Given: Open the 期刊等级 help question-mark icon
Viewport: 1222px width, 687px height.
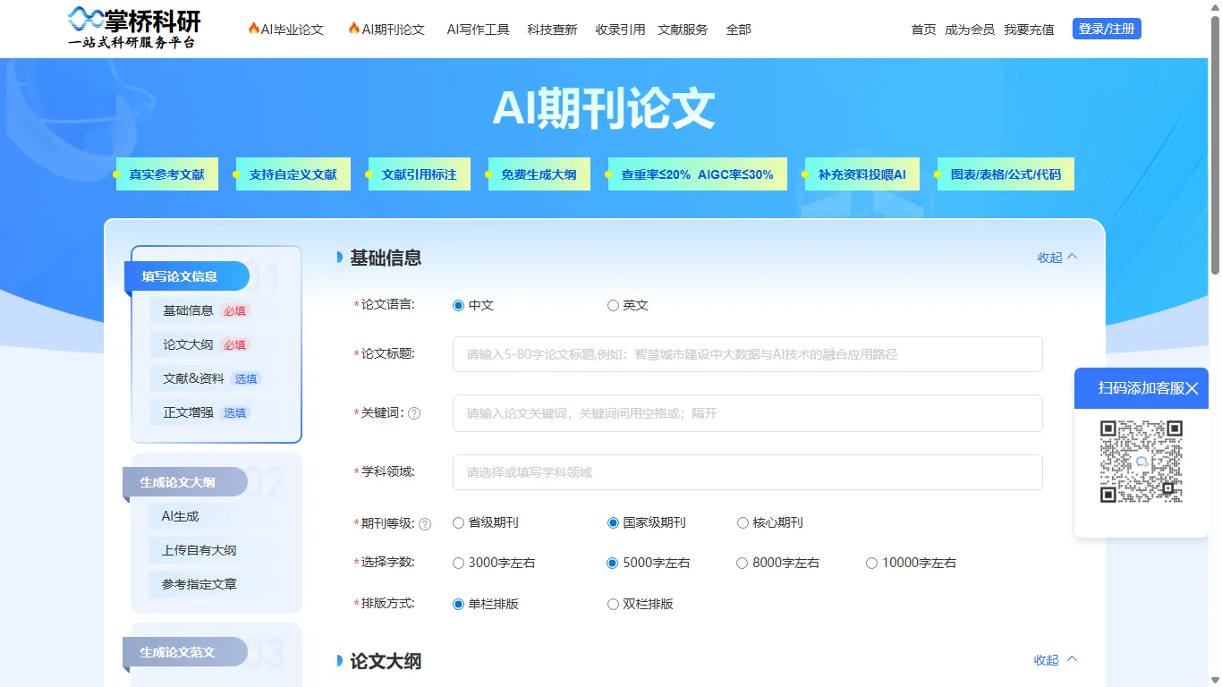Looking at the screenshot, I should pos(424,523).
